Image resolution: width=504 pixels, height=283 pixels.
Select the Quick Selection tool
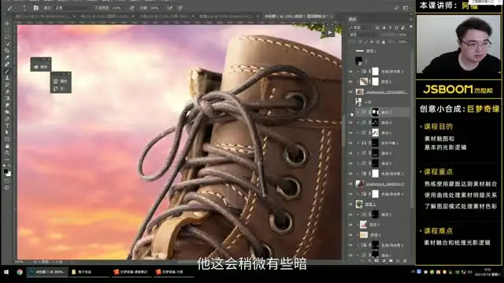(7, 44)
